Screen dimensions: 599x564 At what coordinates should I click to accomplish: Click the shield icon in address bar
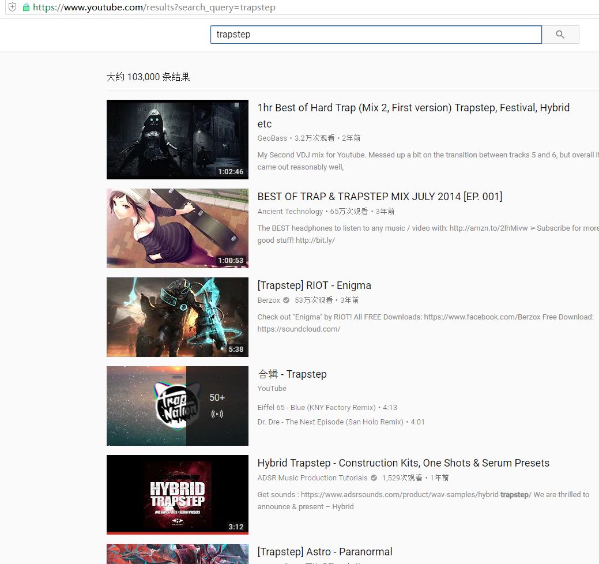(x=12, y=7)
